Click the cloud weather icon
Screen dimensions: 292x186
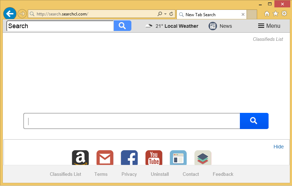149,26
